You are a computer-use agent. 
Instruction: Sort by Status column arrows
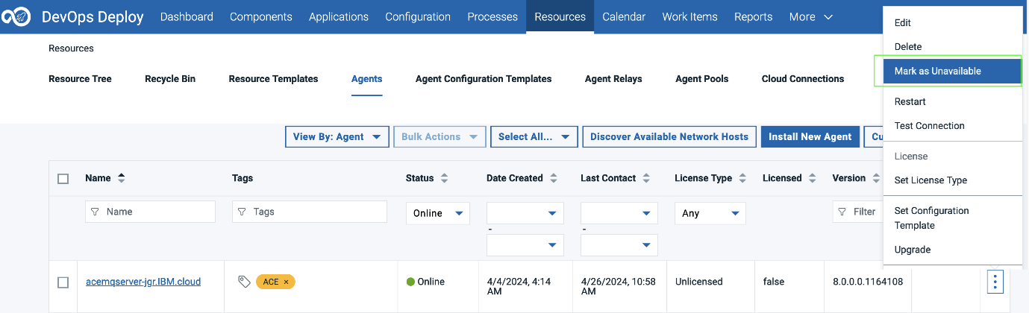pos(444,178)
